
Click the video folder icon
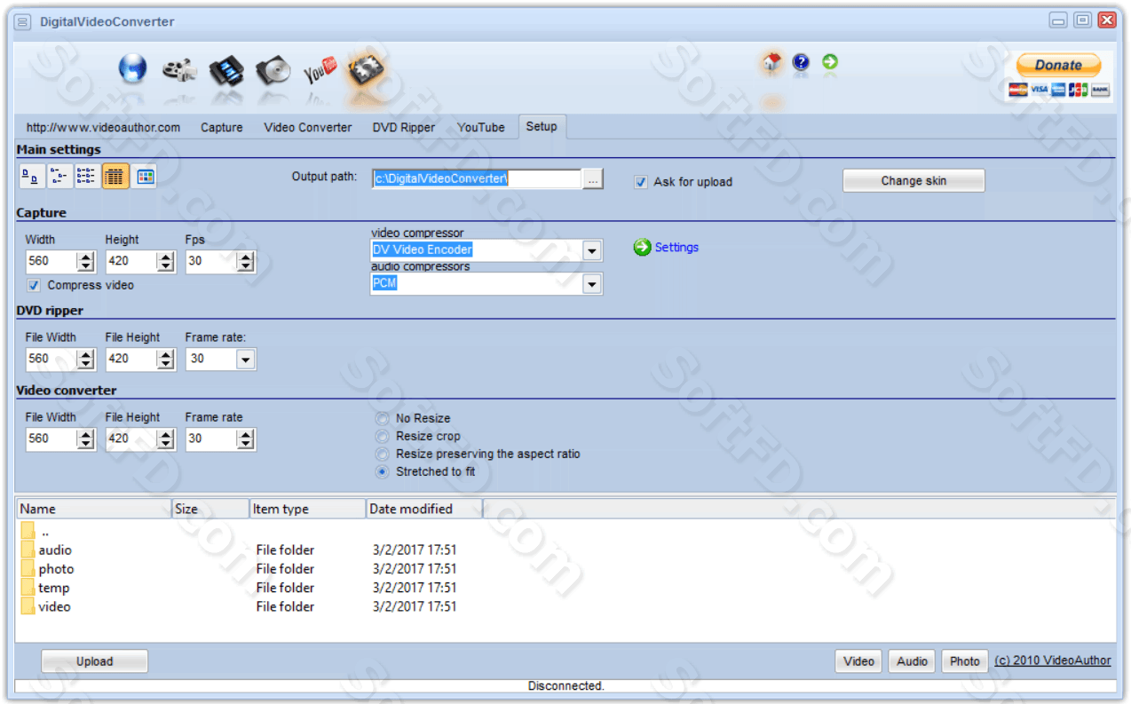[x=28, y=606]
